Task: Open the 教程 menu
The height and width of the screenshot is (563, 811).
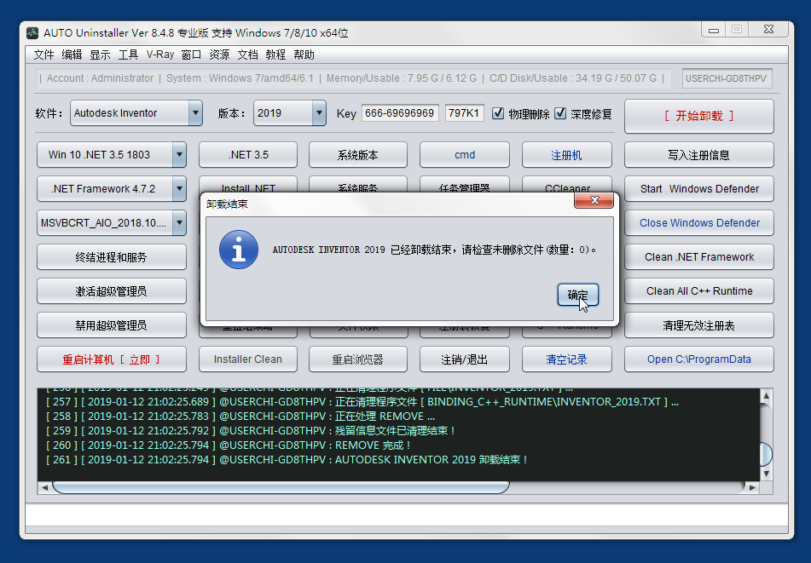Action: tap(275, 55)
